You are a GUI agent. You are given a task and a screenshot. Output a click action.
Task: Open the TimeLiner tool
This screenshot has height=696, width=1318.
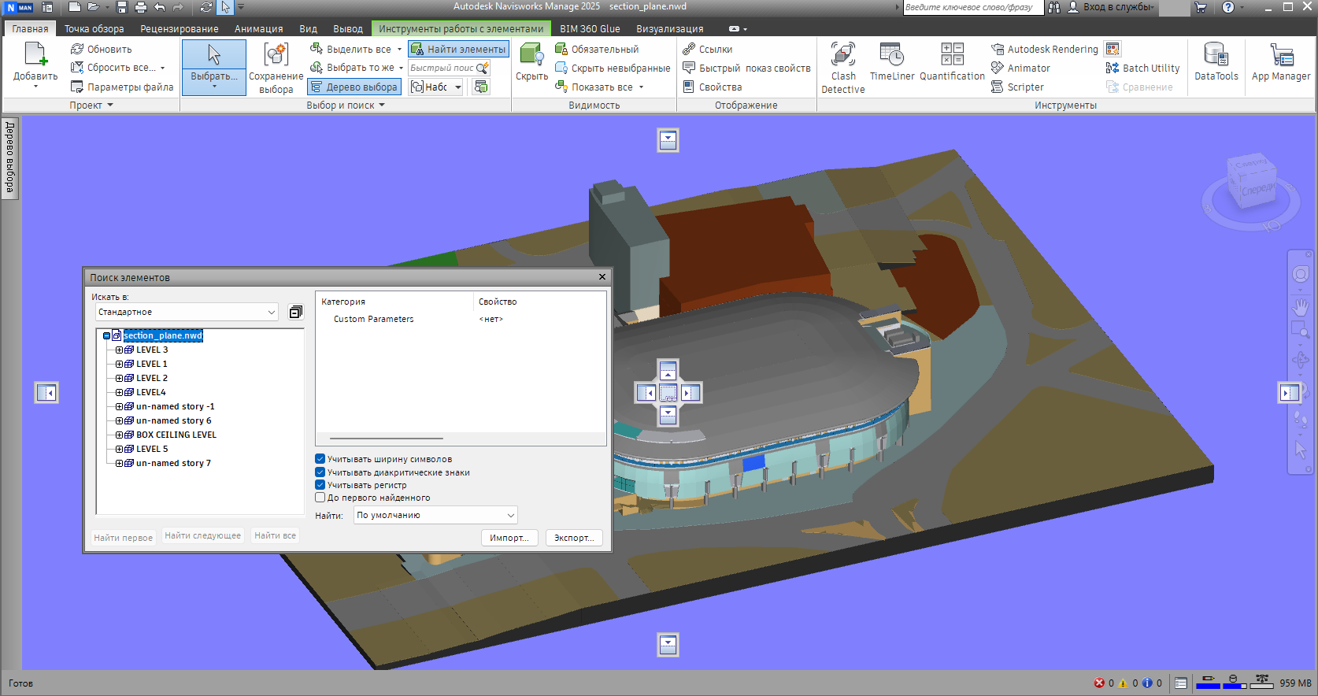[x=892, y=62]
